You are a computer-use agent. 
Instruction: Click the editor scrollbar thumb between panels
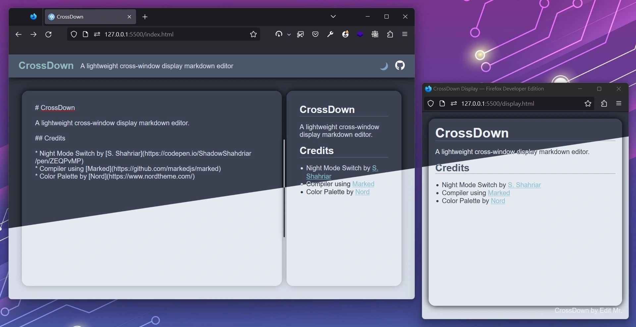284,188
